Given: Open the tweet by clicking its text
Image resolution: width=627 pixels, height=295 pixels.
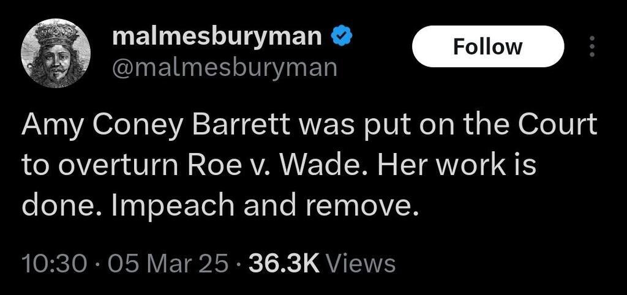Looking at the screenshot, I should coord(309,165).
